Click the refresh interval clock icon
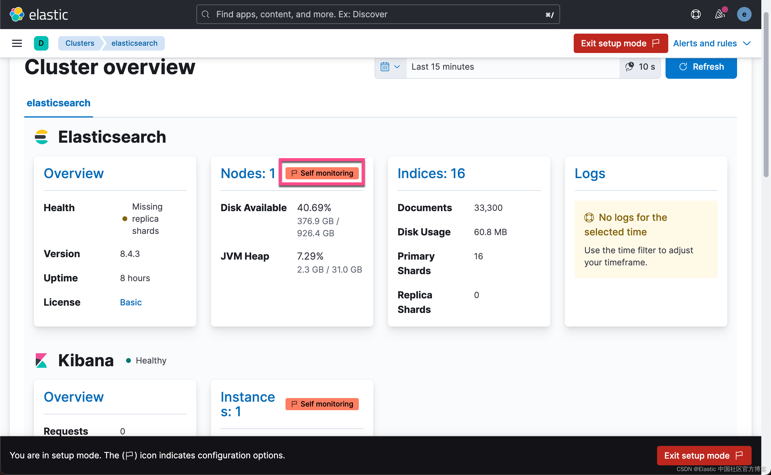The width and height of the screenshot is (771, 475). pyautogui.click(x=629, y=67)
